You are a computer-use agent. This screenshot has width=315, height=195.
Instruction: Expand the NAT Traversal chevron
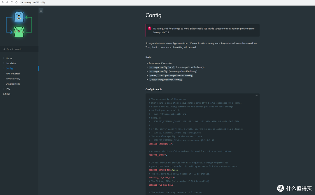(4, 74)
